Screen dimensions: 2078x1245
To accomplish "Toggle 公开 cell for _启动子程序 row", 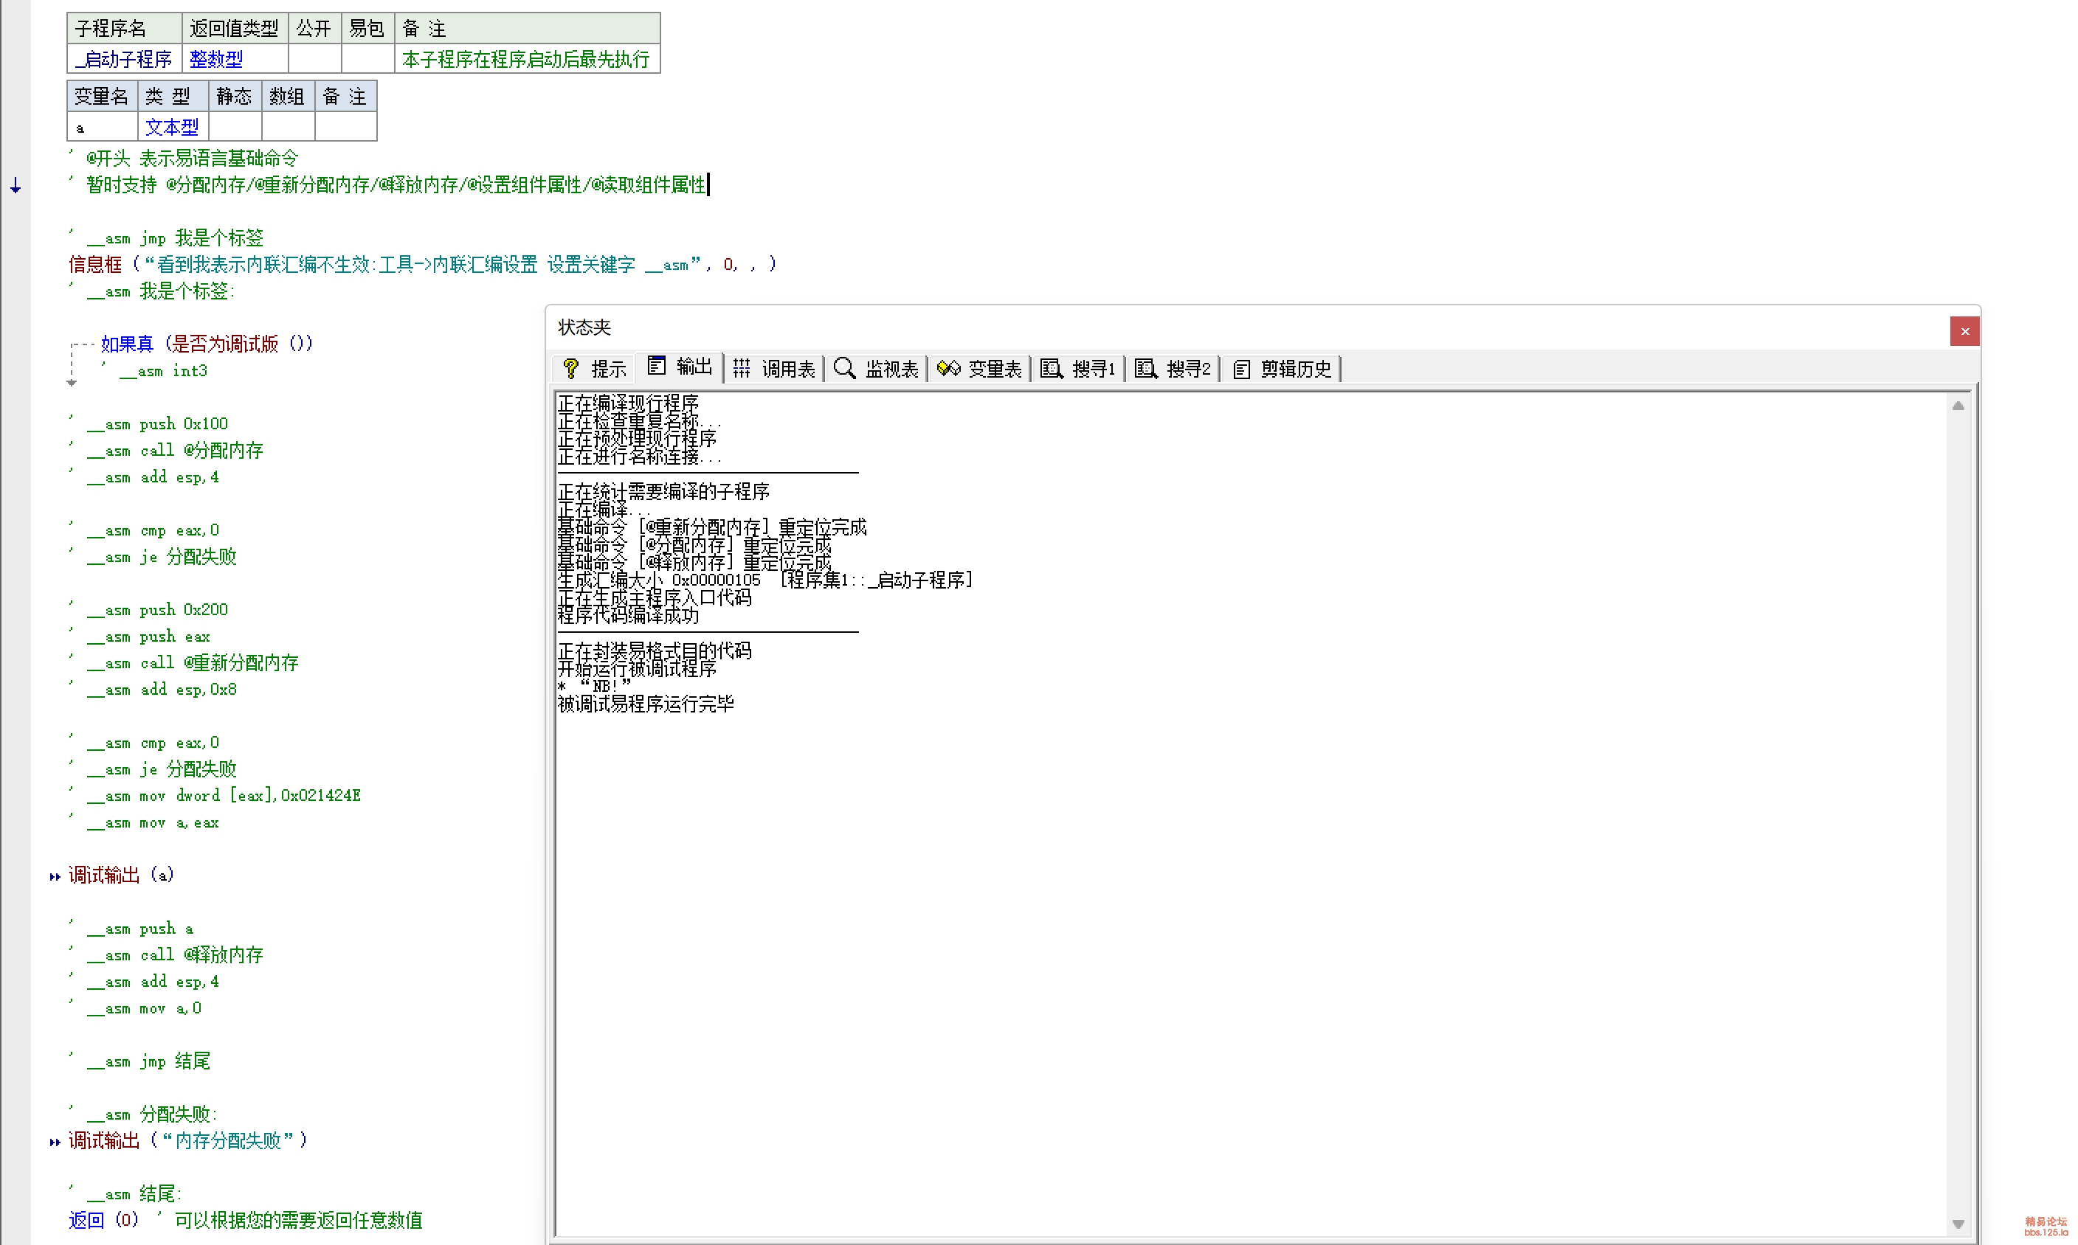I will [x=314, y=59].
